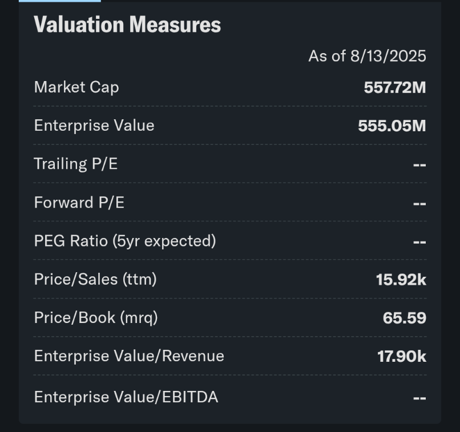The image size is (460, 432).
Task: Select the Price/Book (mrq) label
Action: click(x=96, y=318)
